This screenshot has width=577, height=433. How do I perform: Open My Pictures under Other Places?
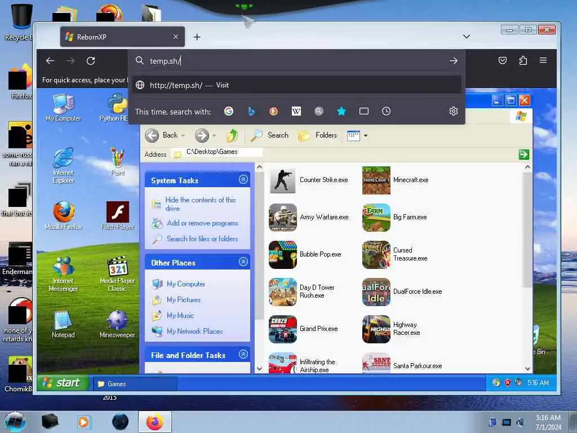[183, 300]
